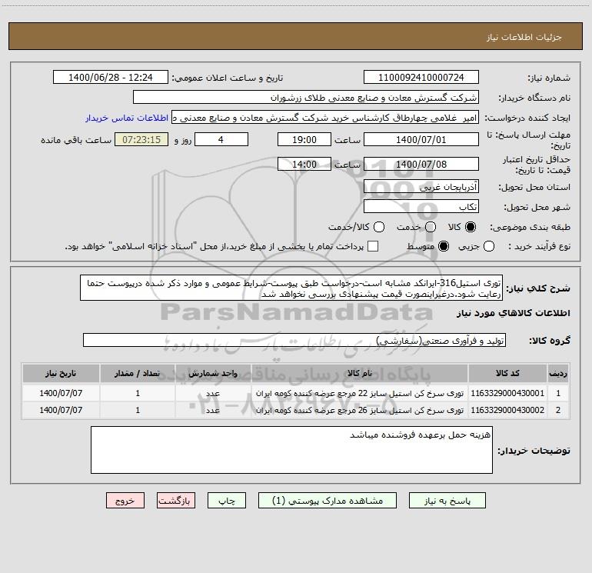Image resolution: width=592 pixels, height=573 pixels.
Task: Open the اطلاعات تماس خریدار link
Action: coord(127,118)
